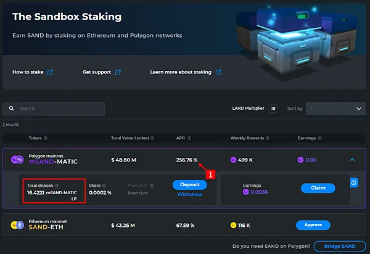Image resolution: width=370 pixels, height=254 pixels.
Task: Focus the Search input field
Action: click(54, 109)
